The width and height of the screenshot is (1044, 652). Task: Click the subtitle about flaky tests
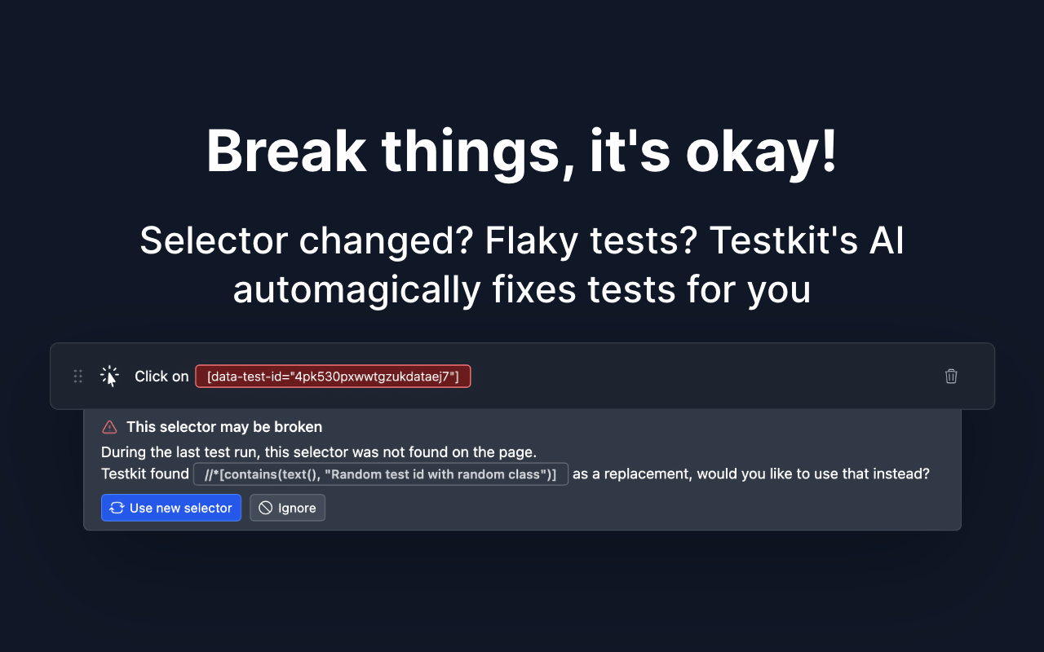point(522,265)
